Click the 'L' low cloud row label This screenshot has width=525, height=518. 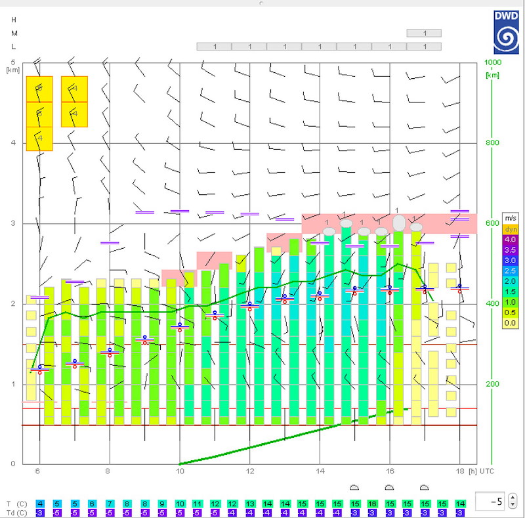click(13, 47)
